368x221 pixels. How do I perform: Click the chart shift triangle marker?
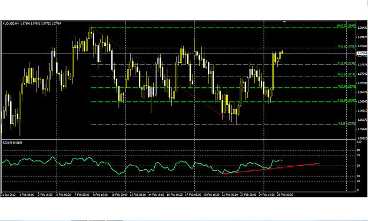(284, 22)
